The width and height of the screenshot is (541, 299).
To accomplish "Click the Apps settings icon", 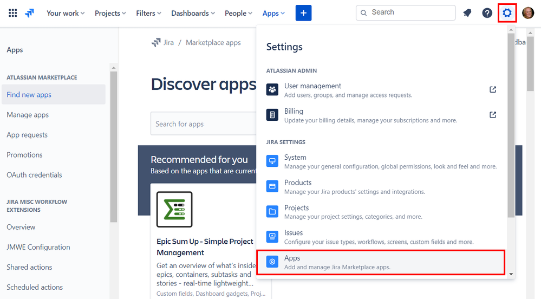I will click(x=272, y=262).
